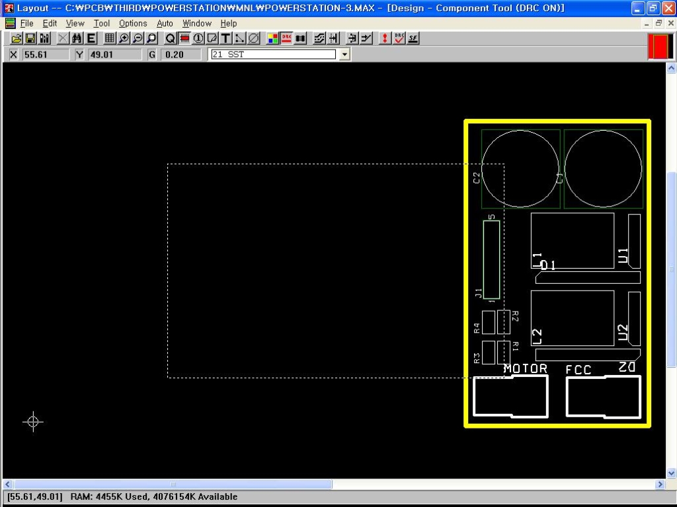Select the 'L2' reference designator text
Screen dimensions: 677x507
537,337
